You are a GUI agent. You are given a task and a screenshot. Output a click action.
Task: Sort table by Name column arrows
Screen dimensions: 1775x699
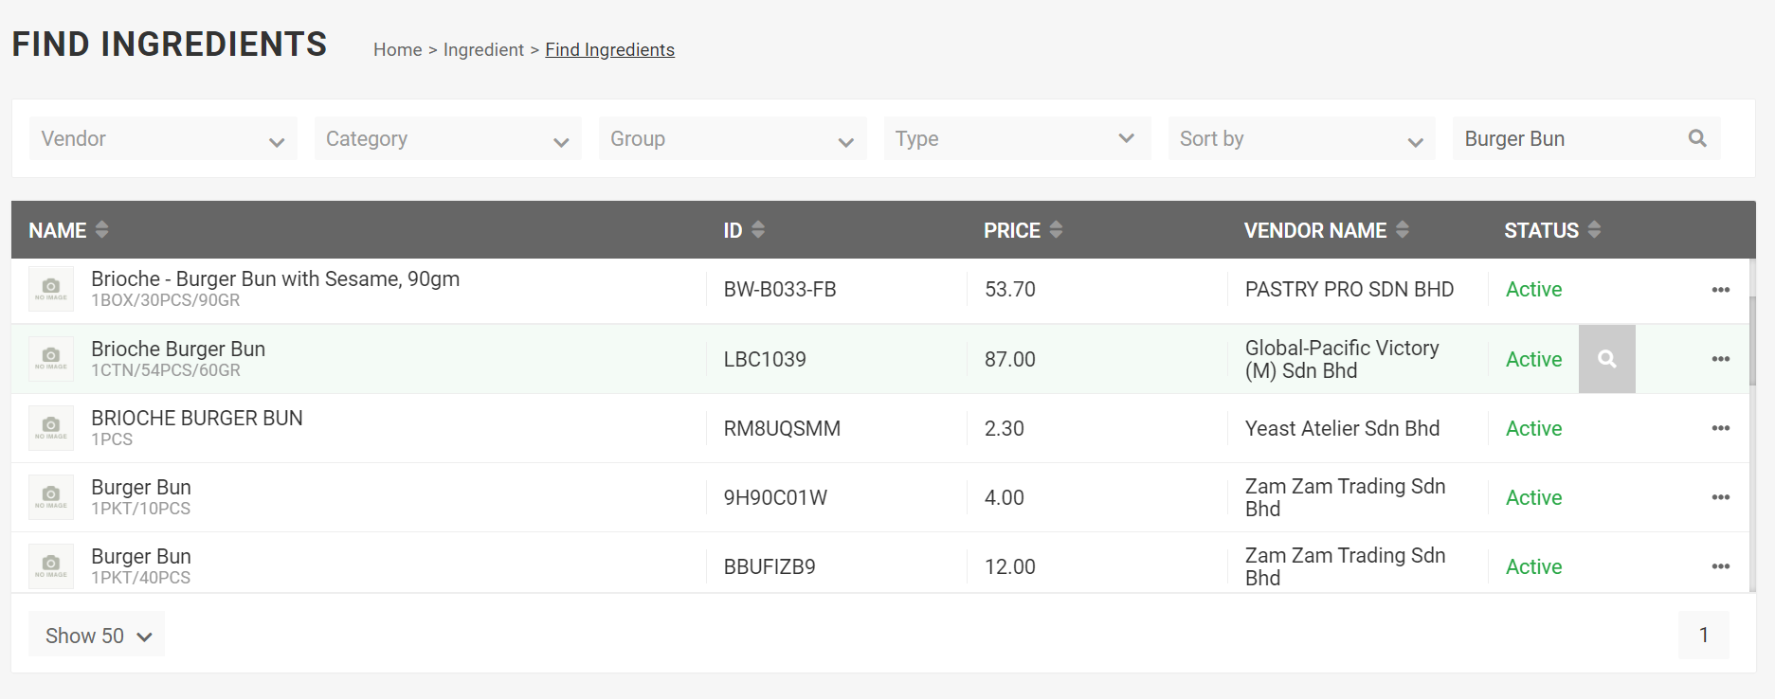(101, 230)
